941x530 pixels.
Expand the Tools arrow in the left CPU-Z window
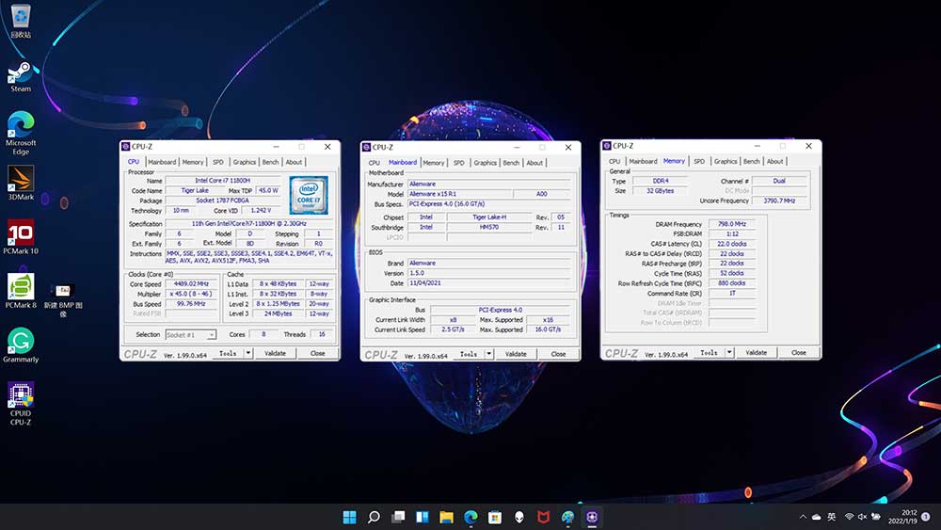tap(248, 354)
